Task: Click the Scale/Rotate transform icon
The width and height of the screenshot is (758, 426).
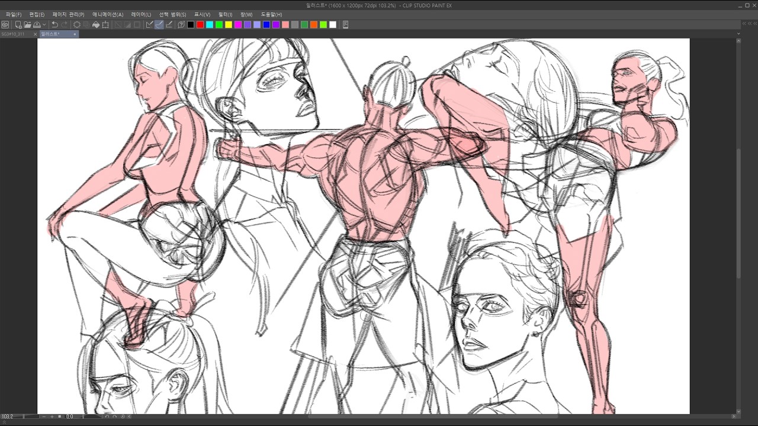Action: click(x=105, y=24)
